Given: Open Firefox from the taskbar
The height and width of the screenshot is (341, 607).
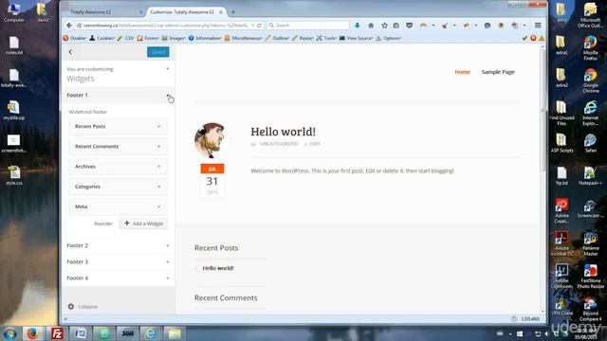Looking at the screenshot, I should click(32, 333).
